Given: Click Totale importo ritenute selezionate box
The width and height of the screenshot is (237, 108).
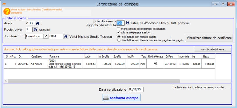Looking at the screenshot, I should click(202, 87).
